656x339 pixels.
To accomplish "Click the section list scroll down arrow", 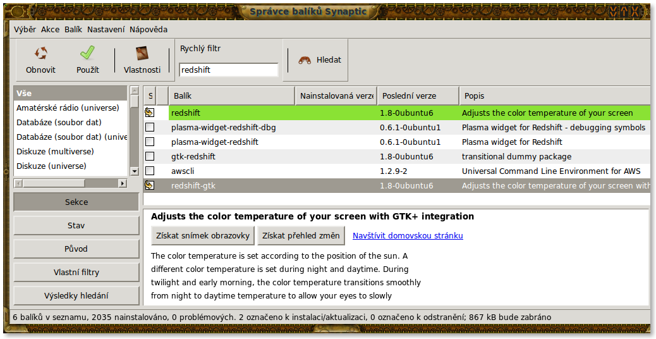I will click(134, 171).
